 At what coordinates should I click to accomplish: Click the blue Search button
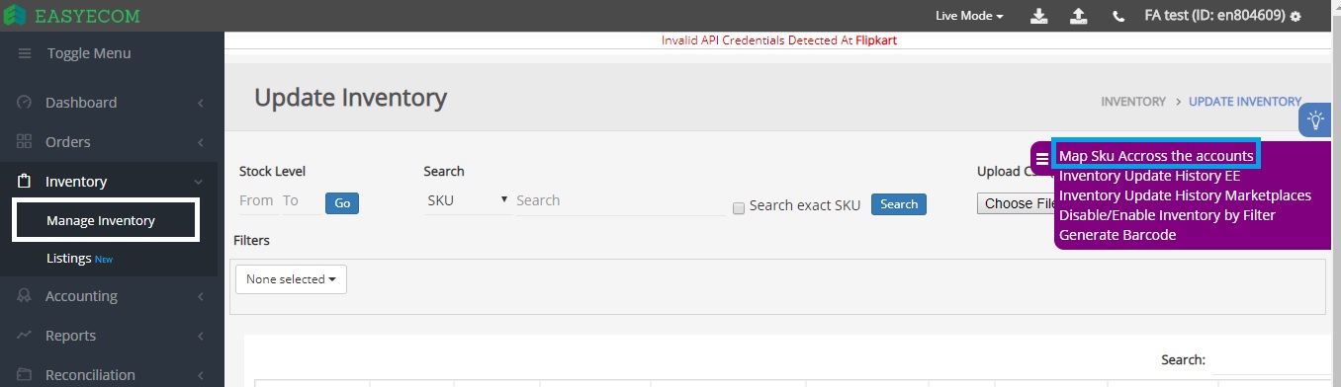899,204
